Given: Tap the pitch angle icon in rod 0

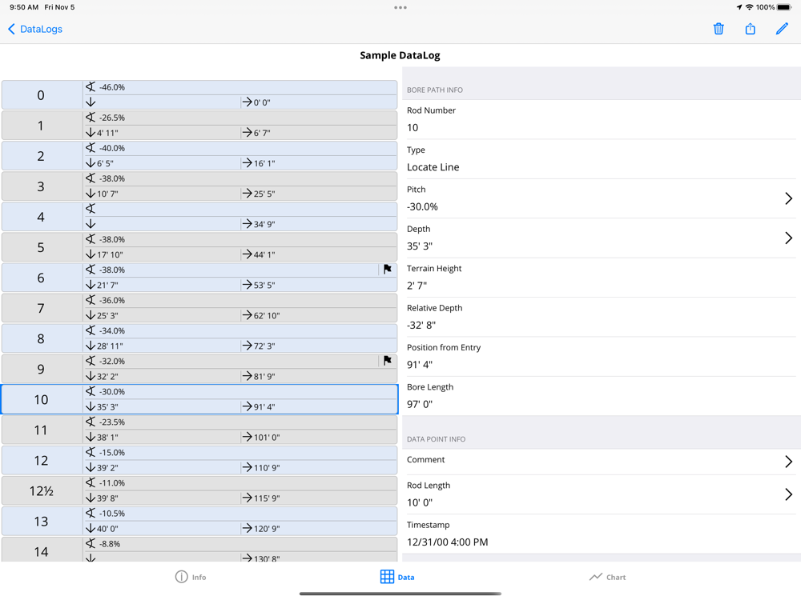Looking at the screenshot, I should pyautogui.click(x=91, y=87).
